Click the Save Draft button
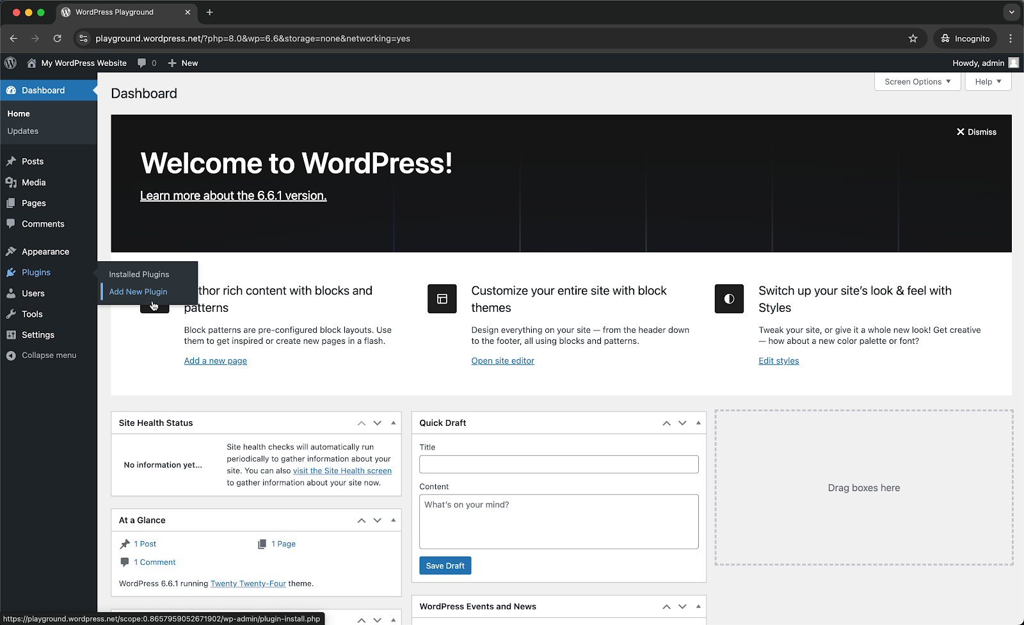This screenshot has width=1024, height=625. [445, 565]
